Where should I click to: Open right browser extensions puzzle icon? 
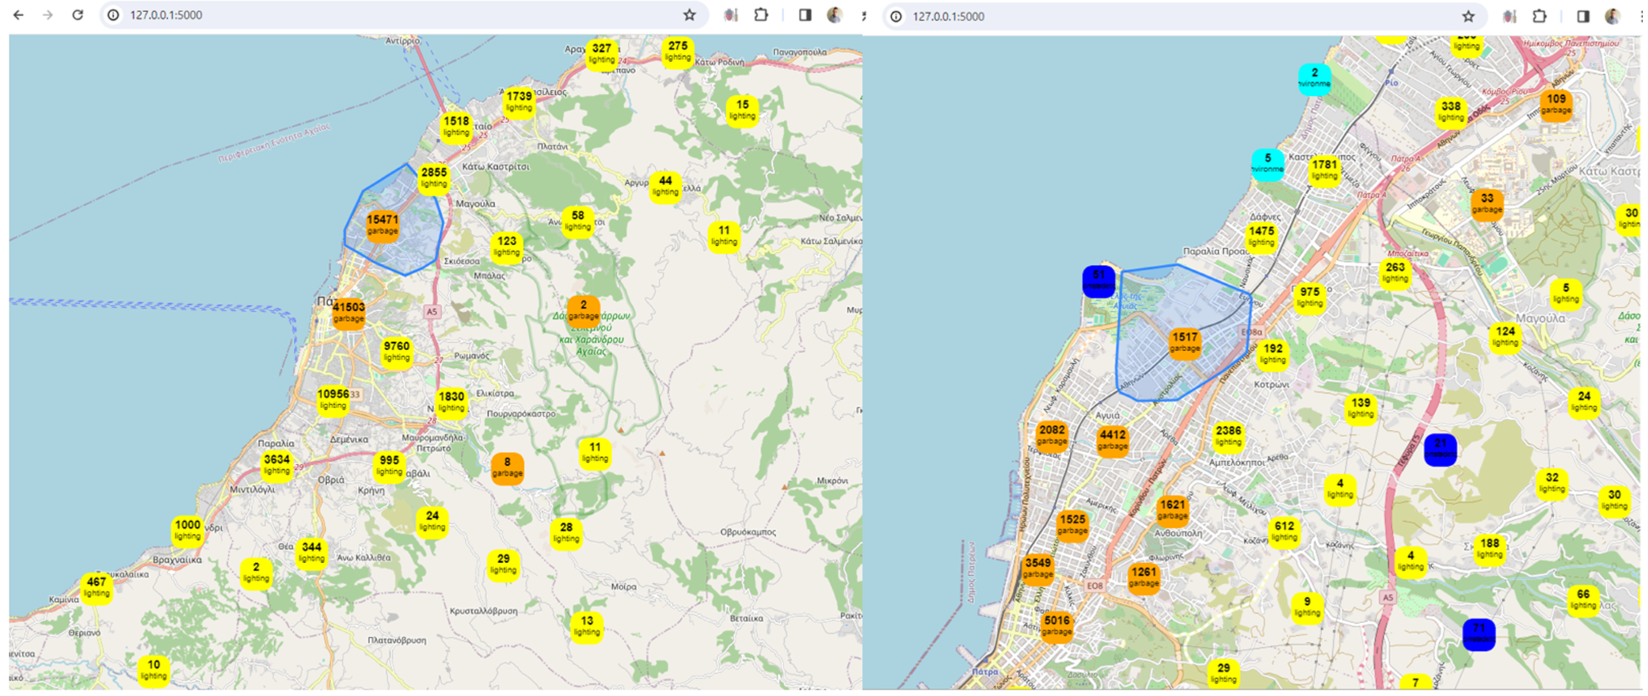tap(1539, 17)
